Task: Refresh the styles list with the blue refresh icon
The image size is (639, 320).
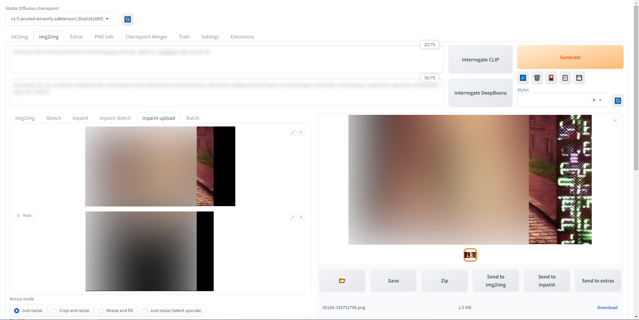Action: [618, 100]
